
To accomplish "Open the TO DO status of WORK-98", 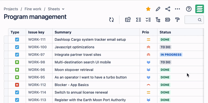I will pyautogui.click(x=165, y=62).
